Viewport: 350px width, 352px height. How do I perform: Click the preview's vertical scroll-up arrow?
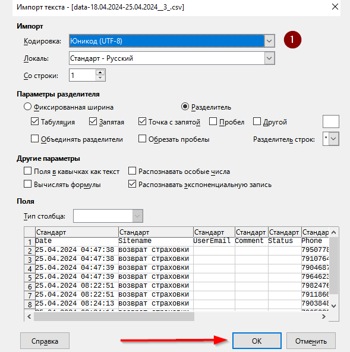333,232
